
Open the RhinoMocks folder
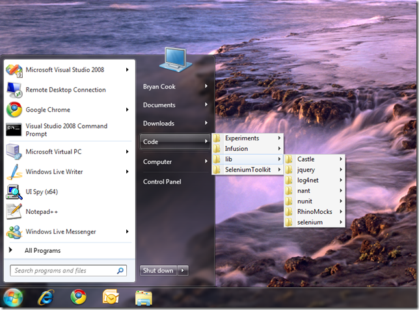pyautogui.click(x=315, y=212)
